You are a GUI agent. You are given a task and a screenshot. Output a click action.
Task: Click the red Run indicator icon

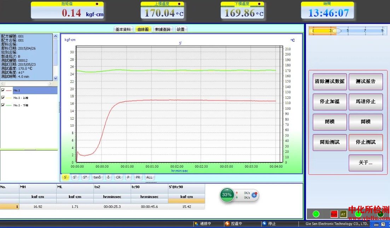click(334, 214)
